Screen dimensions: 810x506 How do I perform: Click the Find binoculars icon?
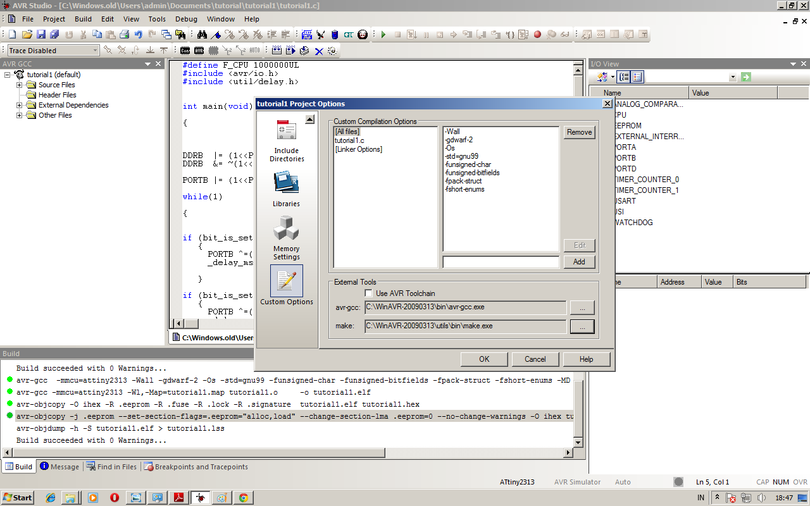[x=202, y=34]
